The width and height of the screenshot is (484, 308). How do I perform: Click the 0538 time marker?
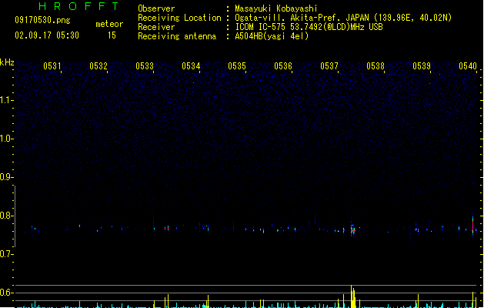(x=376, y=66)
